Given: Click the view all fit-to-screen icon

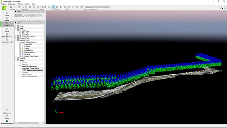Looking at the screenshot, I should click(x=42, y=7).
